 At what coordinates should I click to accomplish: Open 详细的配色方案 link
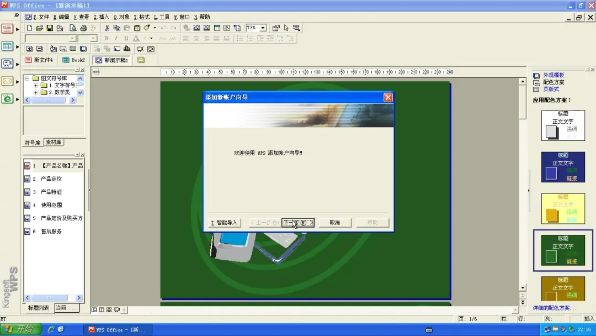coord(554,308)
